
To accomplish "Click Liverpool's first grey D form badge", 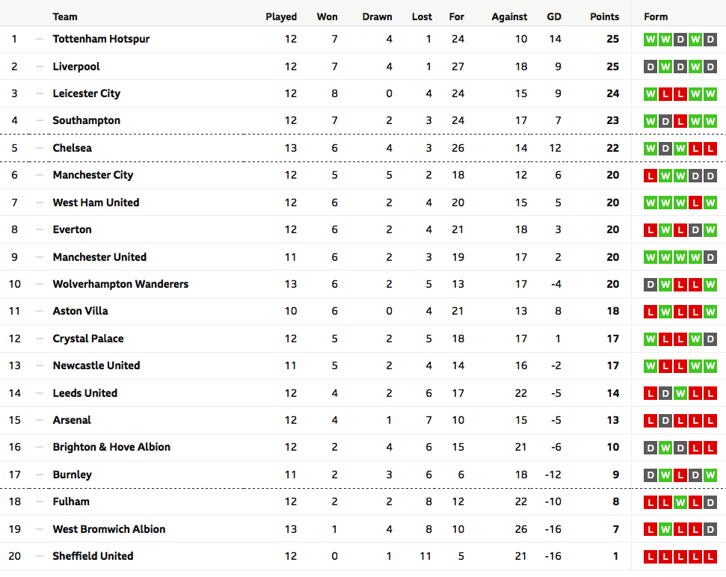I will pyautogui.click(x=650, y=67).
